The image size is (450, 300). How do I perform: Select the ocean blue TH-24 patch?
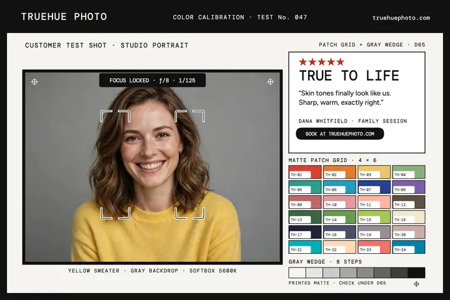409,247
